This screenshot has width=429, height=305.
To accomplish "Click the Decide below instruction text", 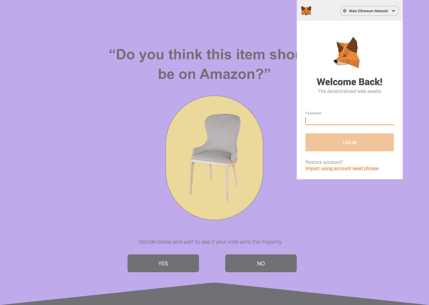I will (210, 242).
